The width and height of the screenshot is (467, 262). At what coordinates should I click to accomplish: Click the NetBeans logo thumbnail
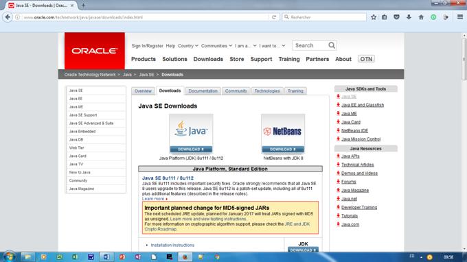pos(283,130)
